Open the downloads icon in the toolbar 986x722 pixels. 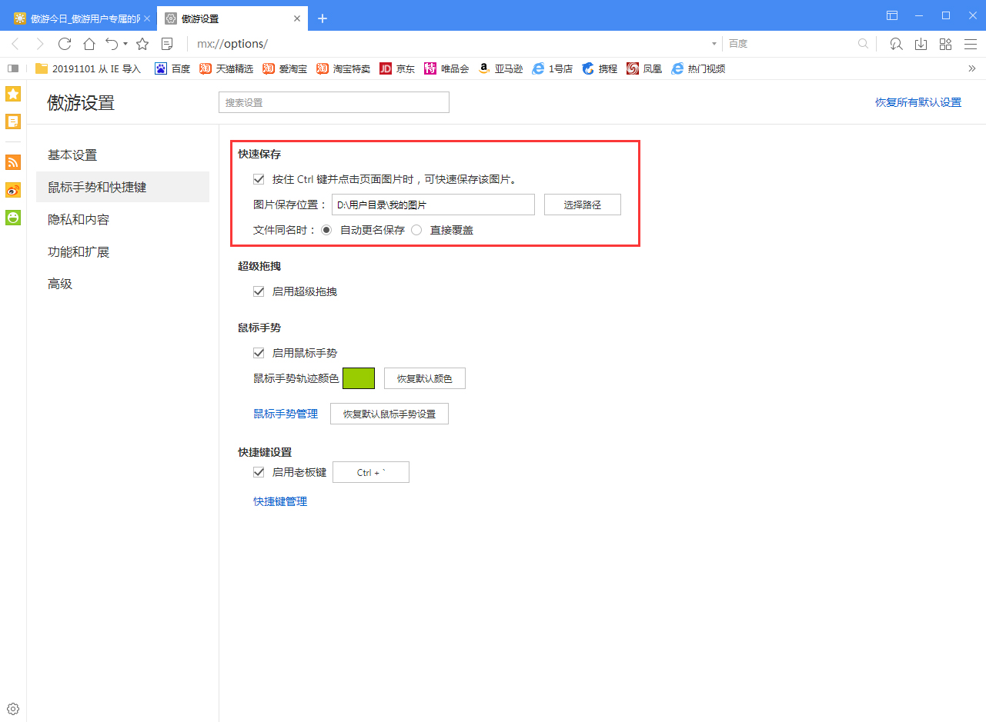[x=921, y=44]
